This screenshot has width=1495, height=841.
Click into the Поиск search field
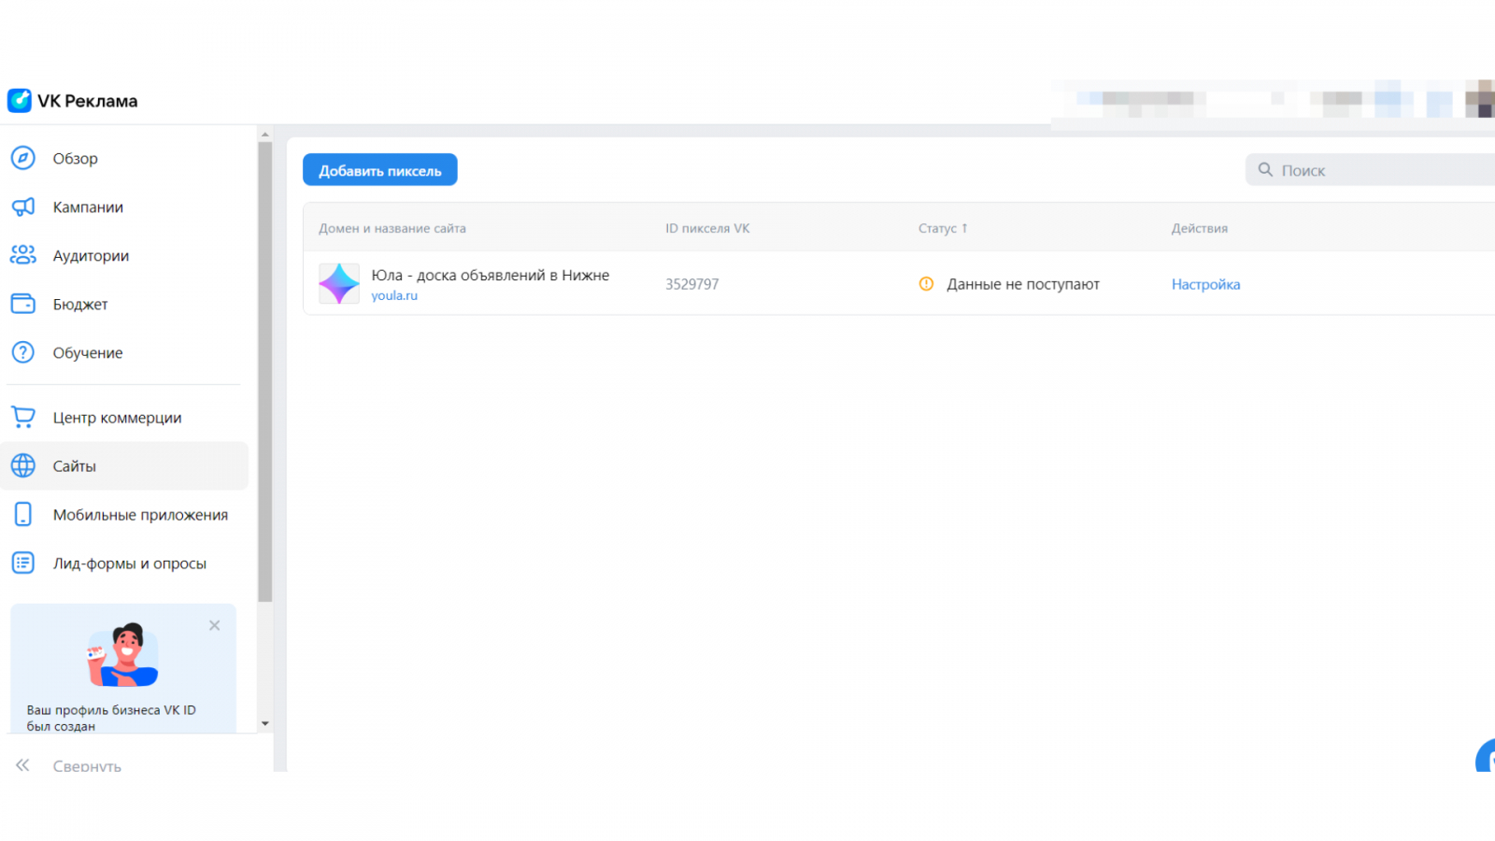tap(1370, 170)
